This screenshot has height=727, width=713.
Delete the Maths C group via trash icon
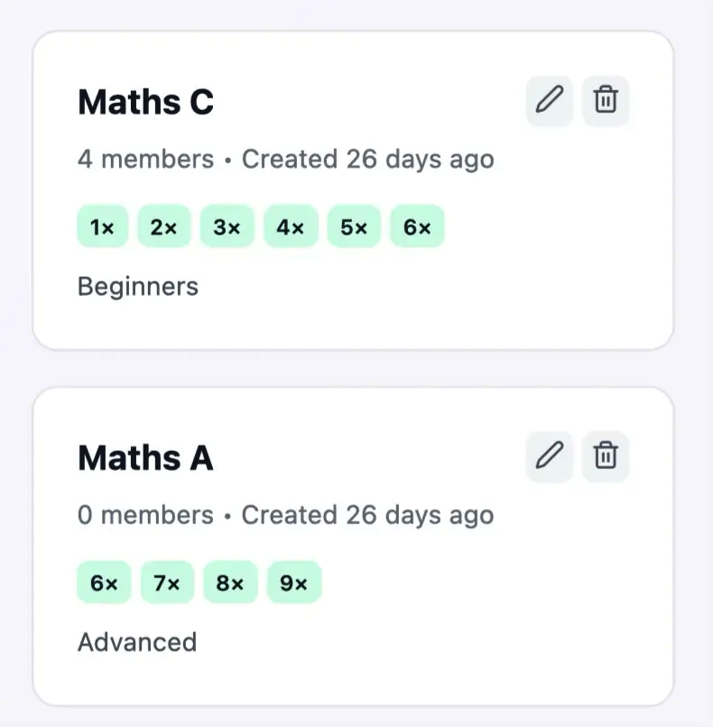(x=606, y=100)
